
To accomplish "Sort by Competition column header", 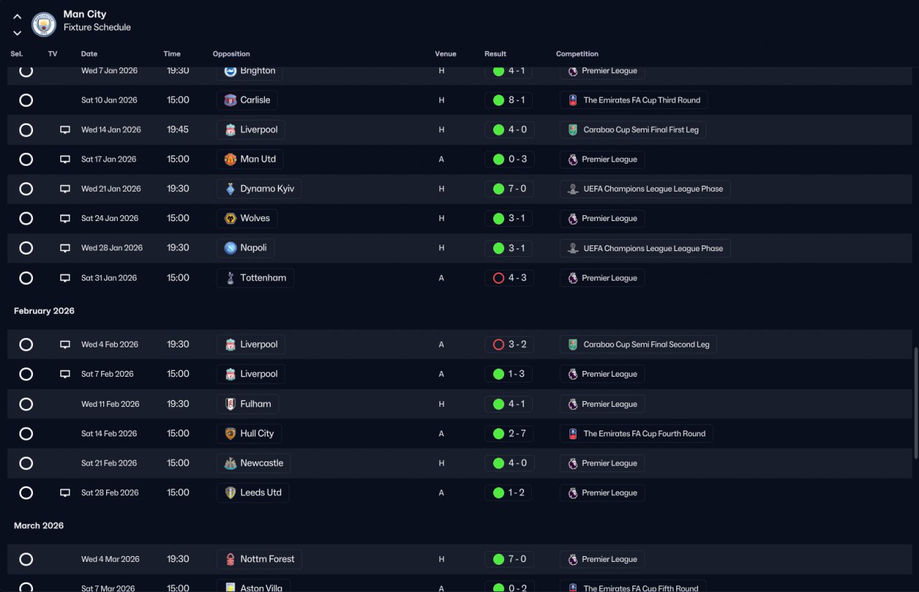I will (577, 54).
